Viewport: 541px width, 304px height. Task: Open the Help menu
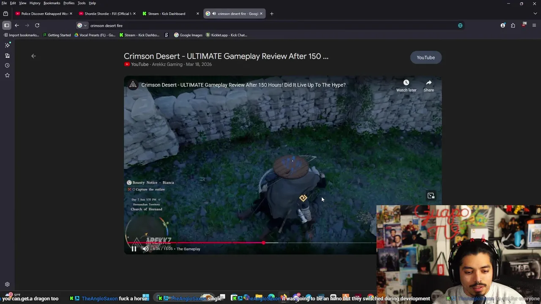point(92,3)
